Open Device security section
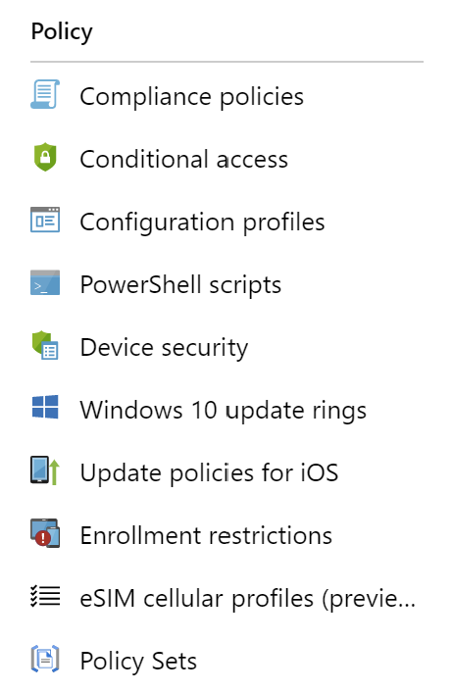Screen dimensions: 453x692 [164, 348]
